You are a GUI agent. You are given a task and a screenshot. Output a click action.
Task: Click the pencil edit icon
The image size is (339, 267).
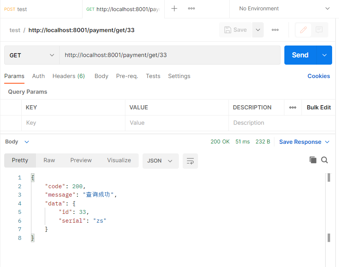[303, 30]
